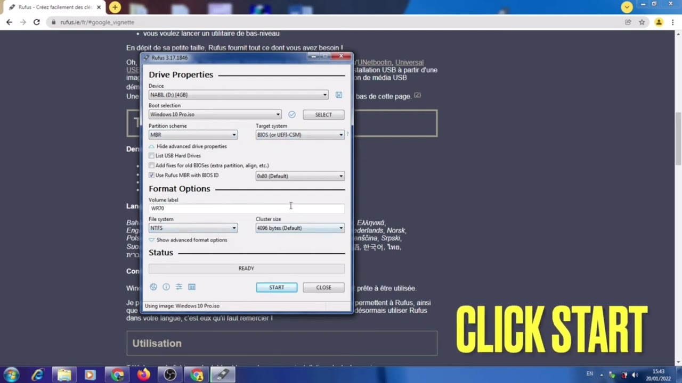Viewport: 682px width, 383px height.
Task: Click the Universal link on the webpage
Action: point(409,62)
